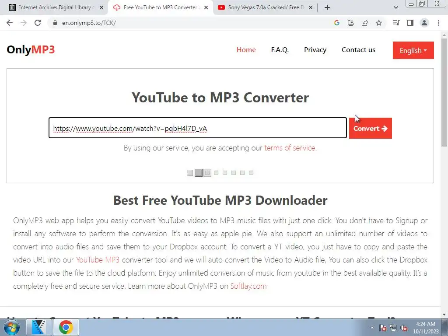Bookmark the page with the star icon
The width and height of the screenshot is (448, 336).
point(379,23)
